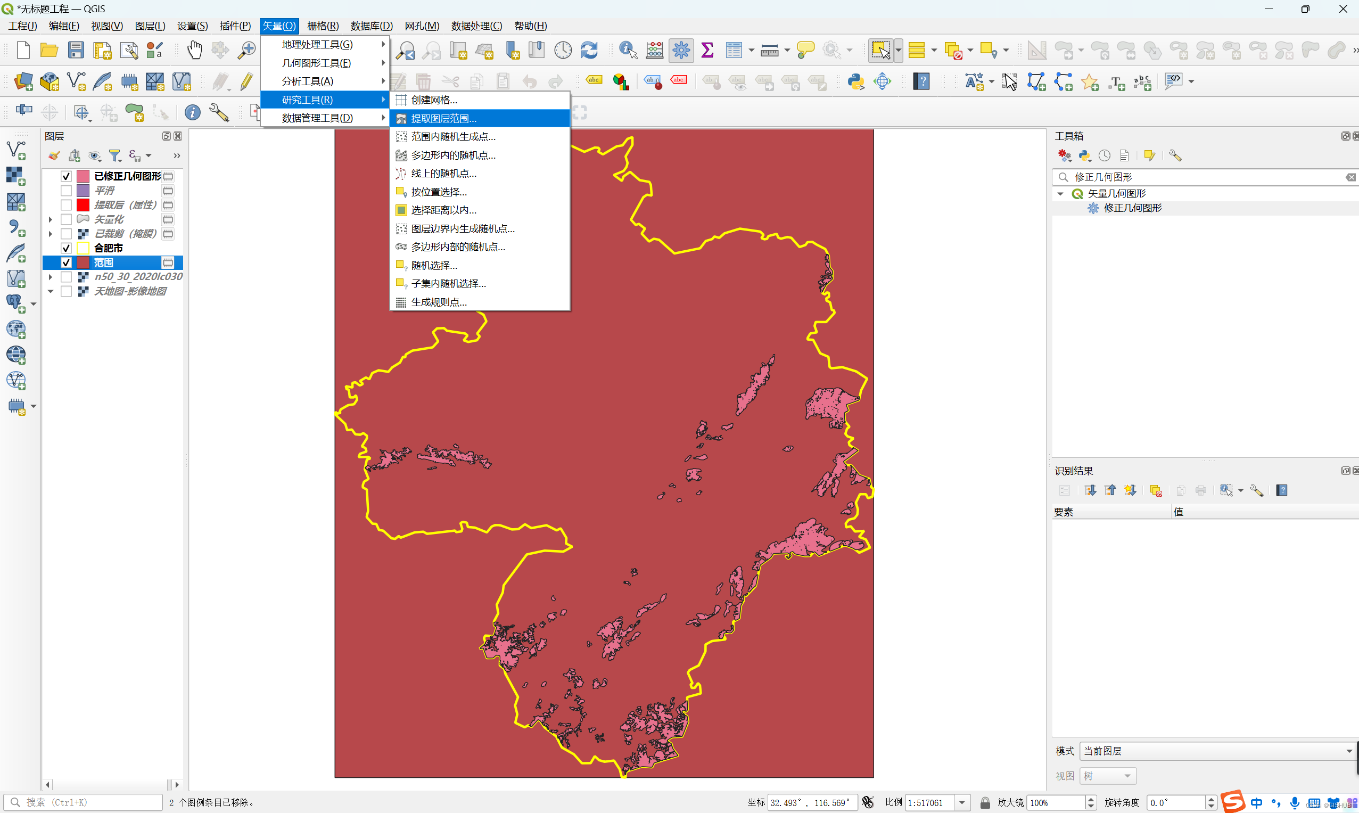Open the 栅格 menu
1359x813 pixels.
point(323,26)
